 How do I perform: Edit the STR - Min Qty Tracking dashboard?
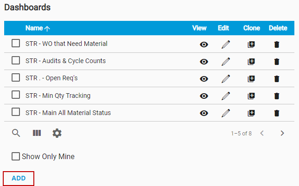(226, 96)
